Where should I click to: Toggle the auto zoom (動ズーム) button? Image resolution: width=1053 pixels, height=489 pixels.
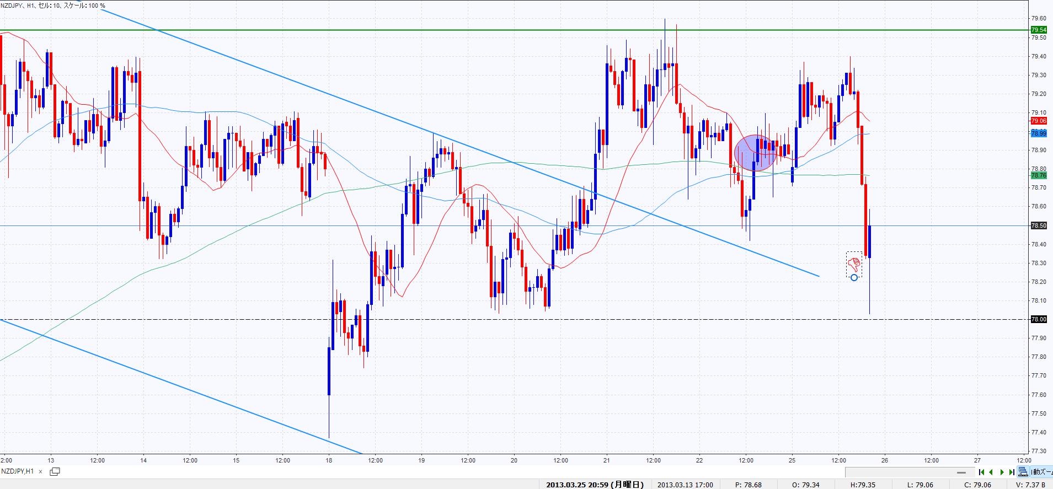tap(1041, 472)
